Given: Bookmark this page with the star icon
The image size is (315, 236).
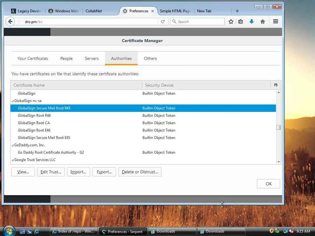Looking at the screenshot, I should point(231,22).
